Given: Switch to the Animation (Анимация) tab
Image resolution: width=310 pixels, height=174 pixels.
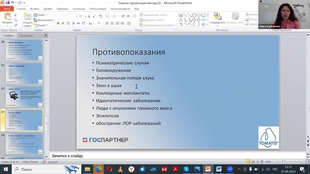Looking at the screenshot, I should (78, 9).
